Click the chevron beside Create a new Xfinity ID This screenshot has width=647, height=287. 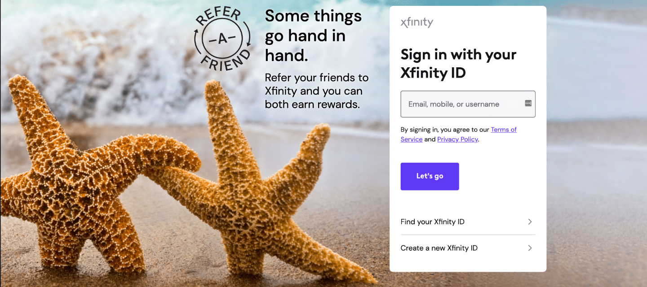click(x=530, y=248)
